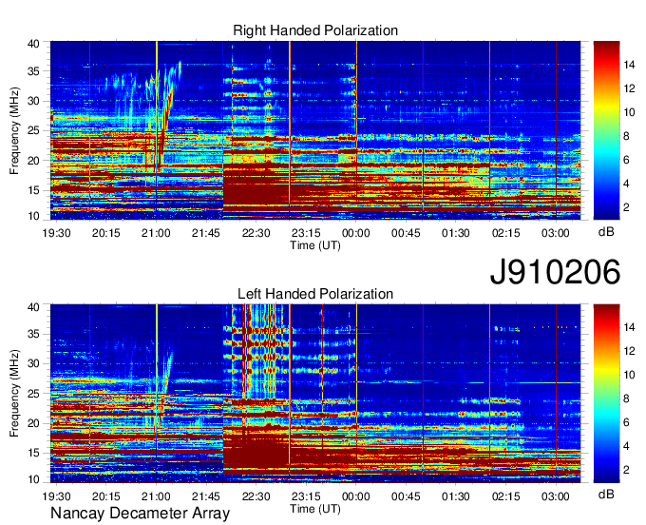Click Frequency (MHz) axis label of Left Handed plot
This screenshot has height=525, width=646.
14,394
